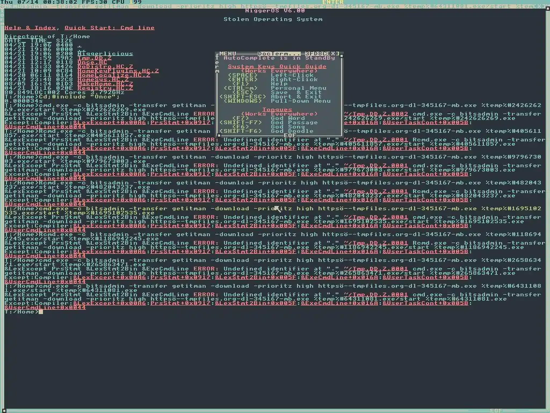Viewport: 550px width, 413px height.
Task: Click the <SHIFT-ESC> Abort & Exit entry
Action: tap(271, 97)
